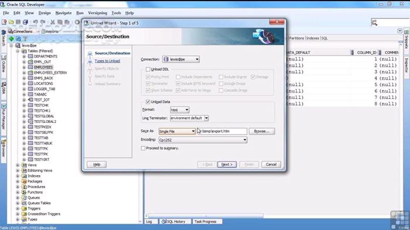Toggle the Include Dependents checkbox
The image size is (410, 230).
point(178,77)
